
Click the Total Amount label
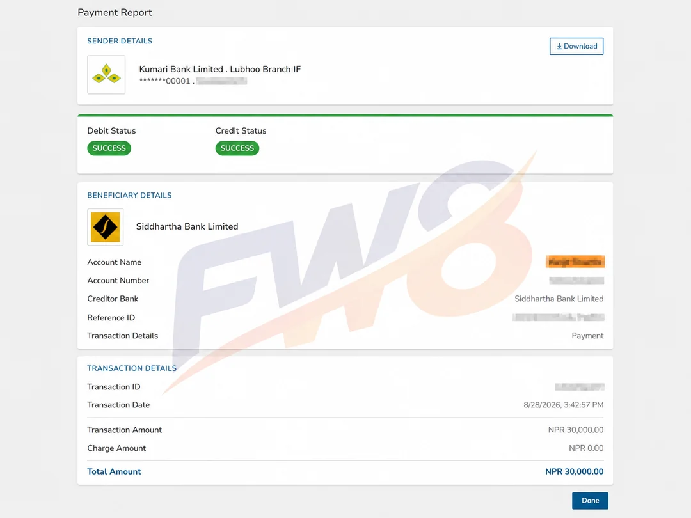(x=114, y=471)
